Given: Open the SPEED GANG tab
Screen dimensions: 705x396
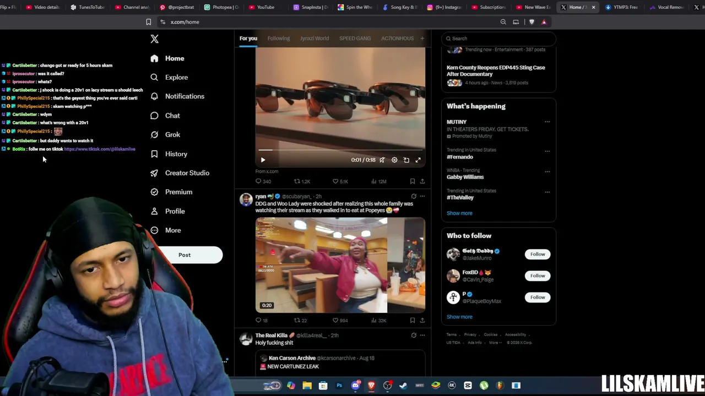Looking at the screenshot, I should click(355, 38).
